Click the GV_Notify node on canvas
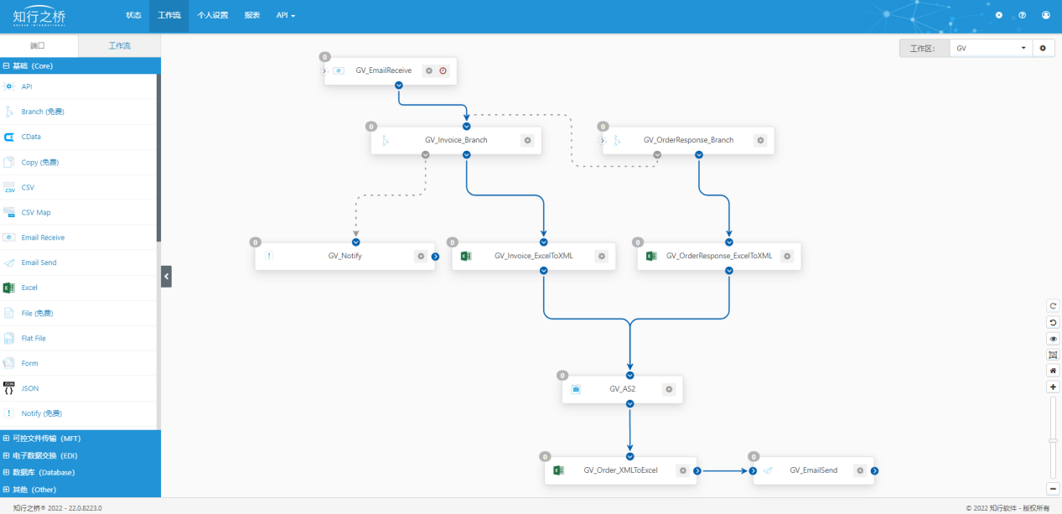This screenshot has height=514, width=1062. [x=345, y=256]
